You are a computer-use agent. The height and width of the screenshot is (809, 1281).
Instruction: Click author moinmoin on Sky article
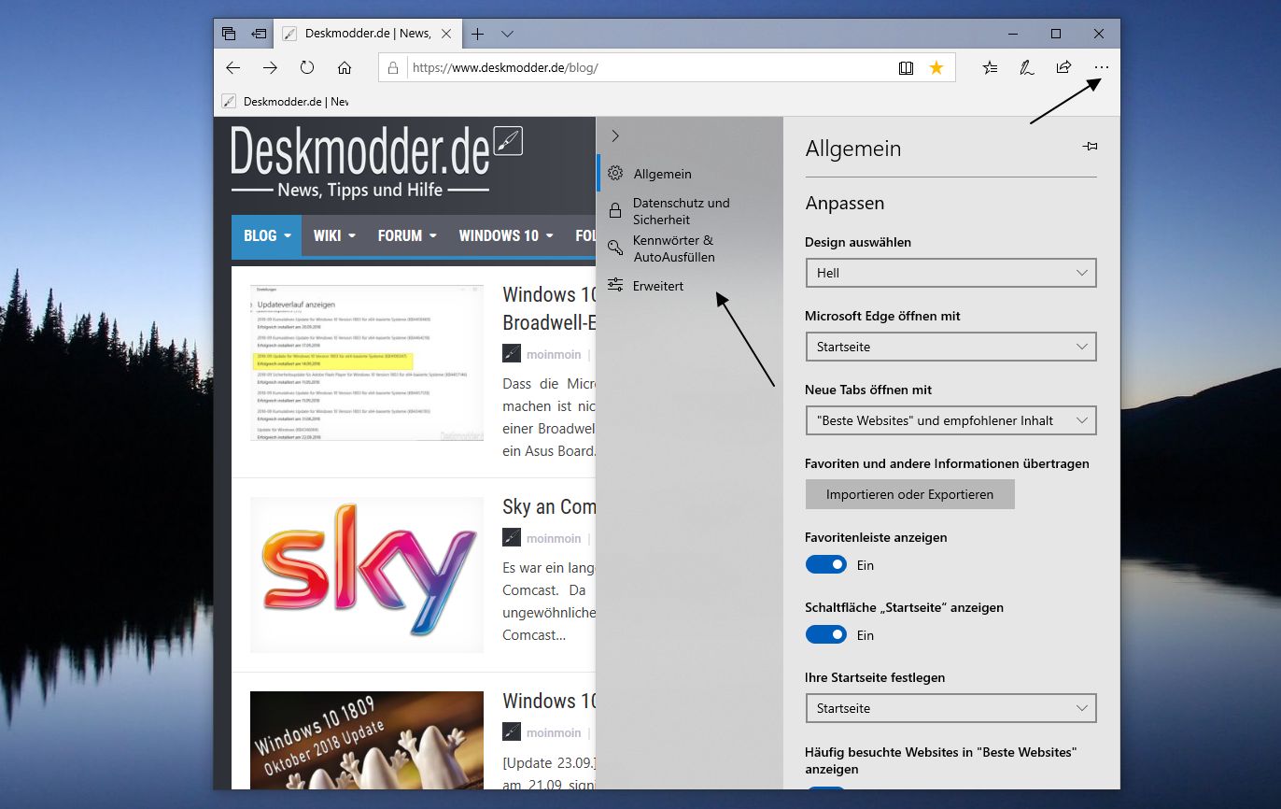point(554,538)
